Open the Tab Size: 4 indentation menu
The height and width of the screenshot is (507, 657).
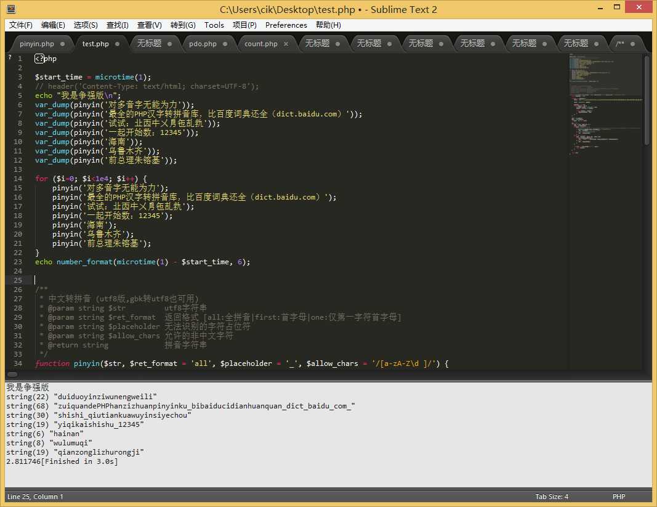click(x=552, y=497)
